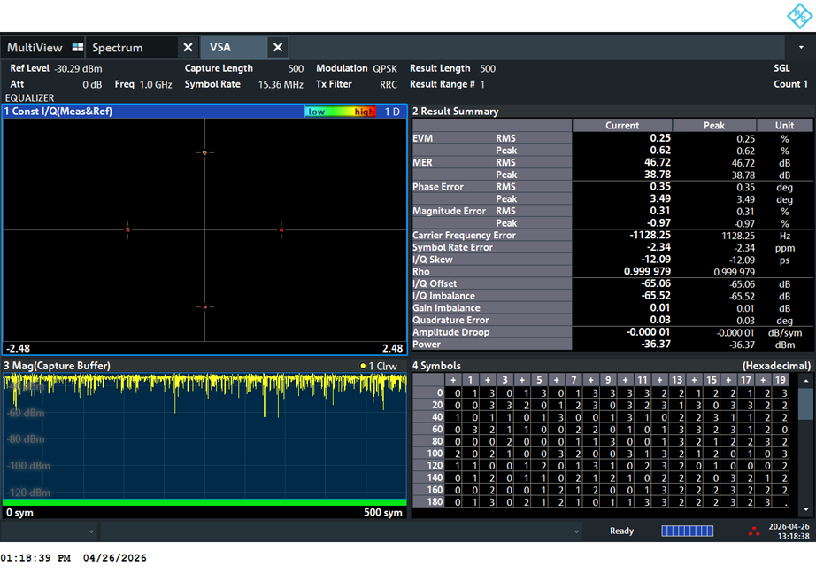Click the Ref Level setting
This screenshot has height=574, width=816.
pos(56,68)
